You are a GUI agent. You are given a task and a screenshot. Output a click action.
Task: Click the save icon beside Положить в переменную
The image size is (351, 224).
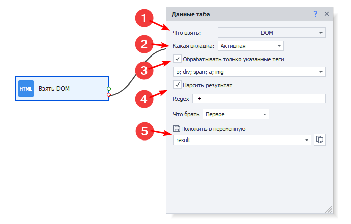[x=177, y=129]
